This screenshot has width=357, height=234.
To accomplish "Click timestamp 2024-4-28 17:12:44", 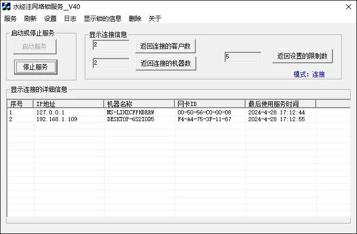I will [276, 112].
